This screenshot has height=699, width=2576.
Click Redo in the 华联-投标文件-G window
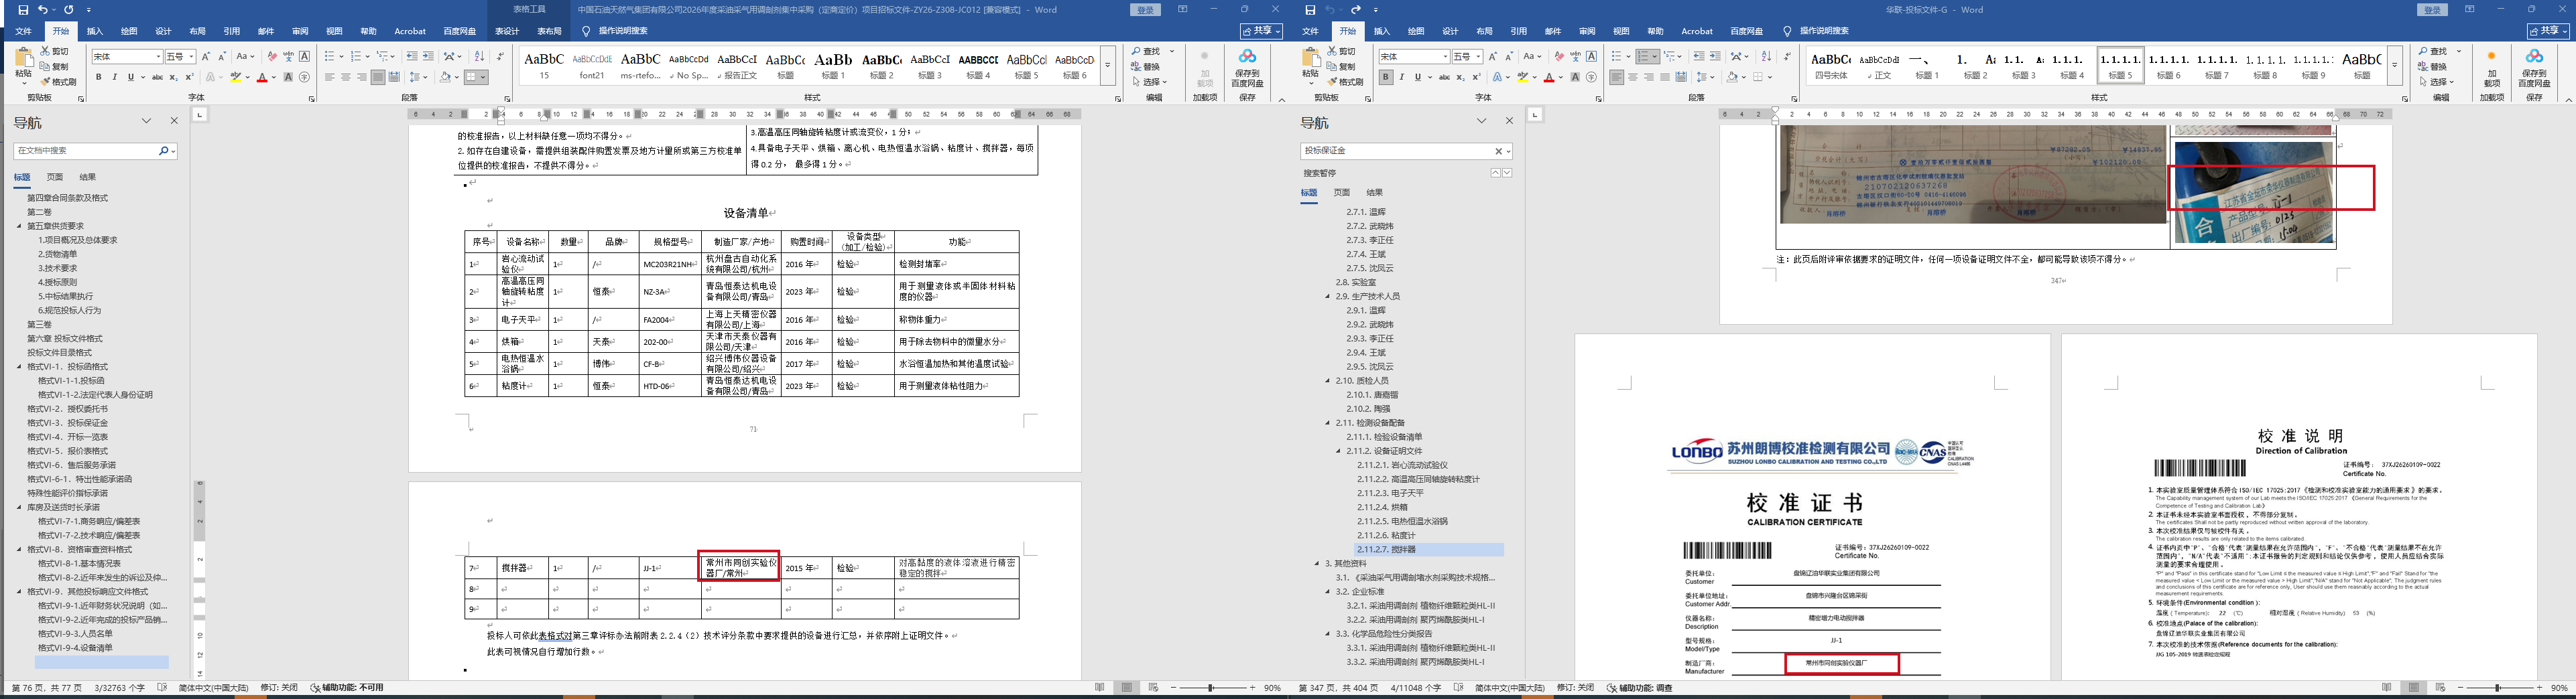[x=1356, y=10]
